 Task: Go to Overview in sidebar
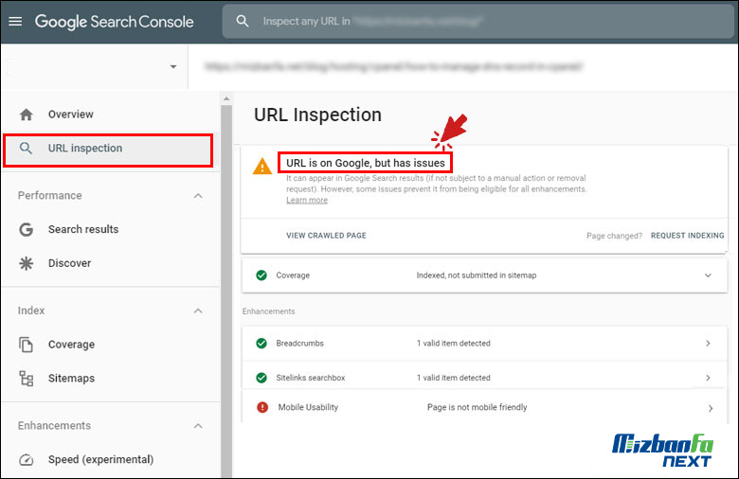click(x=71, y=115)
